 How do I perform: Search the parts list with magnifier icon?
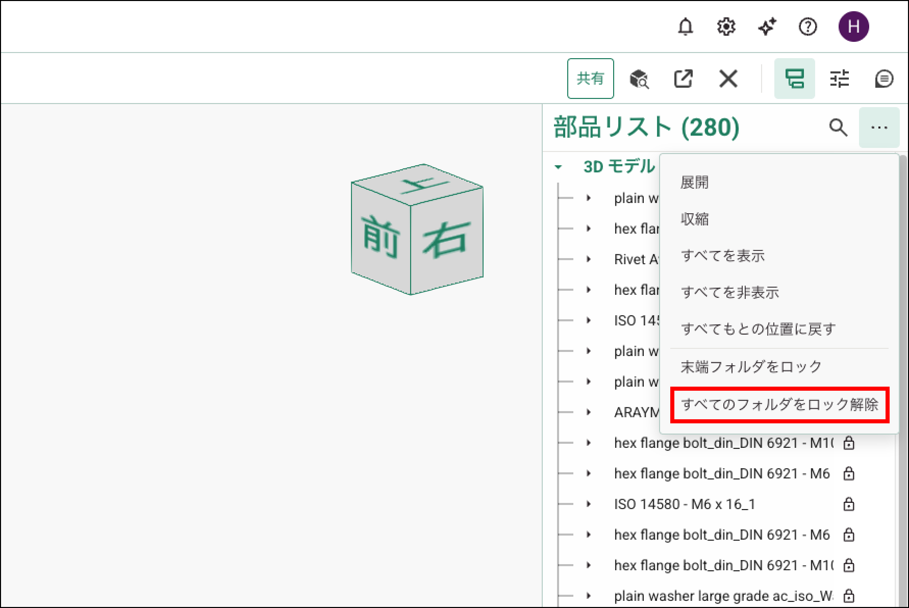[838, 128]
